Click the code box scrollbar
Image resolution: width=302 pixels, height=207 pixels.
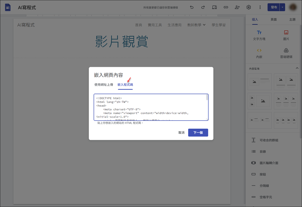click(x=207, y=97)
